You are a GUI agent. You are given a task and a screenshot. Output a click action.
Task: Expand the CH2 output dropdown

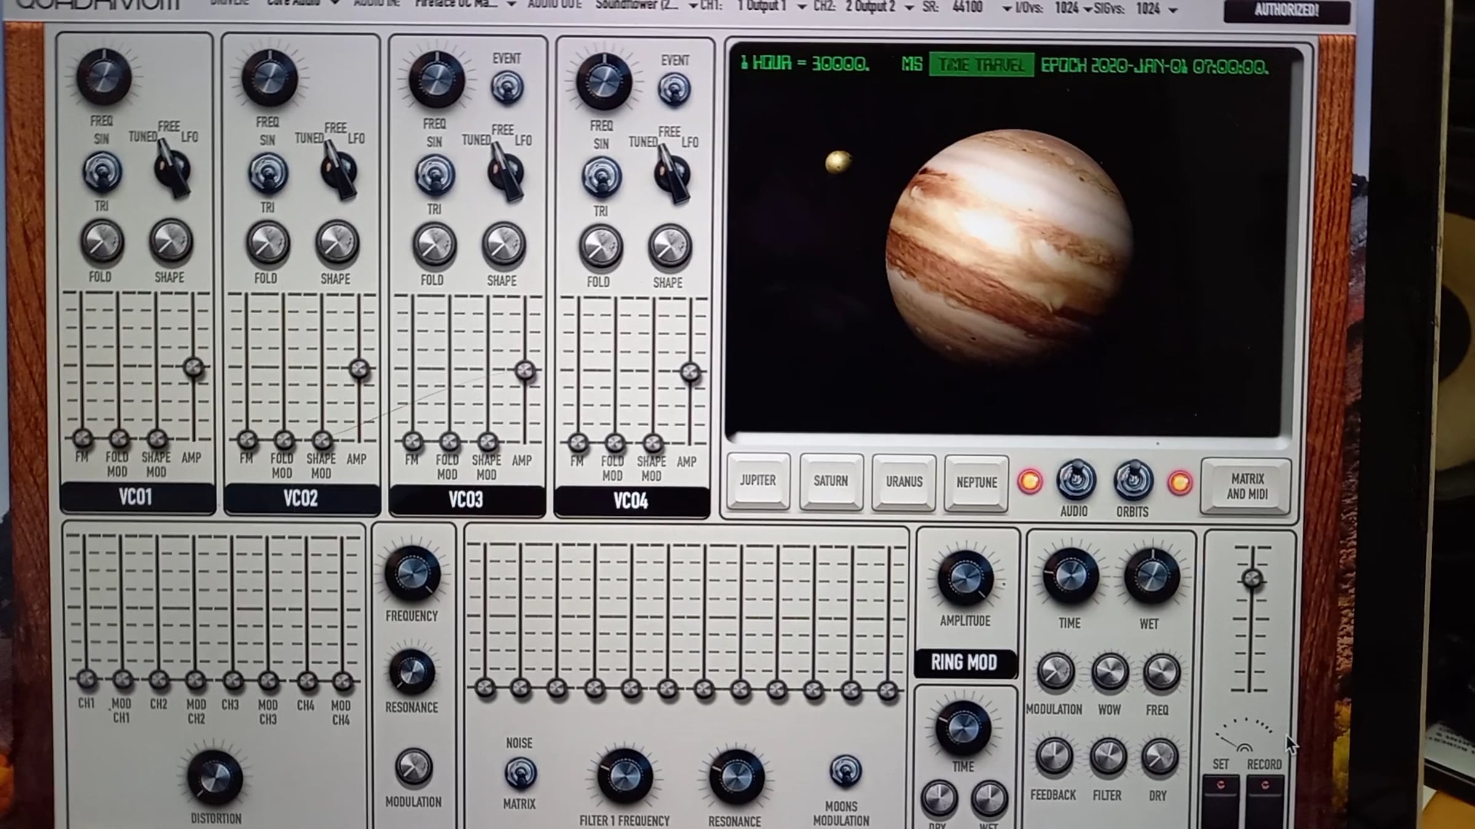coord(879,7)
